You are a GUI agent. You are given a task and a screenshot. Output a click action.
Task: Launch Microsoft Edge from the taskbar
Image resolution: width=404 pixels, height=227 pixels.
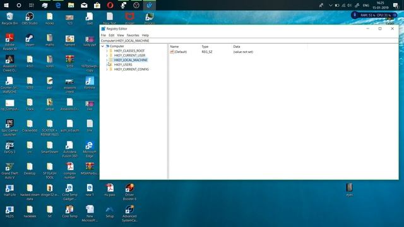coord(58,5)
